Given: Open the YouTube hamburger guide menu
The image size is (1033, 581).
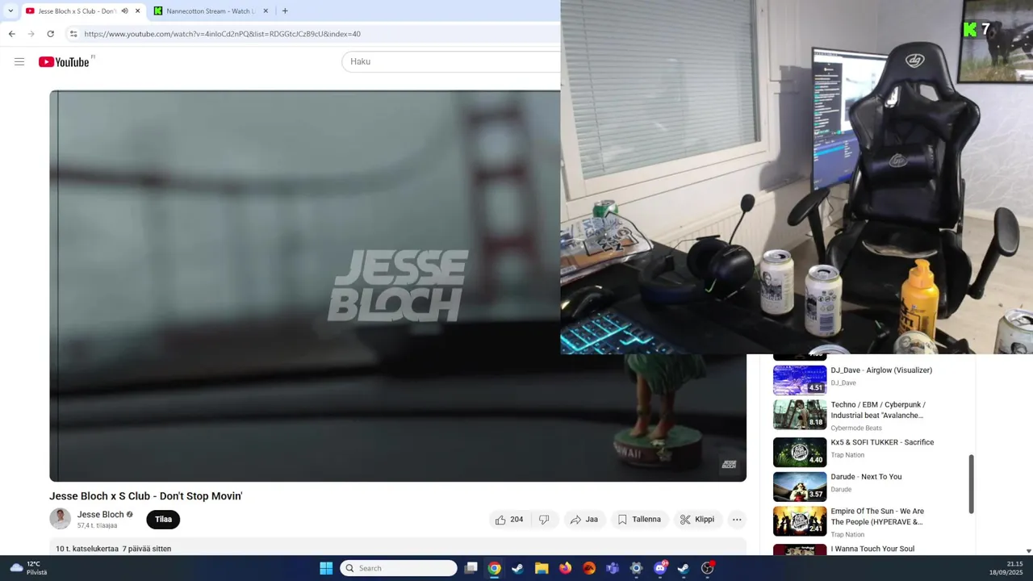Looking at the screenshot, I should pyautogui.click(x=19, y=61).
